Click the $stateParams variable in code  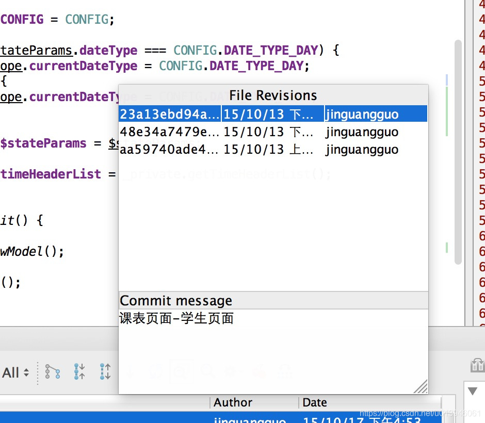tap(43, 143)
